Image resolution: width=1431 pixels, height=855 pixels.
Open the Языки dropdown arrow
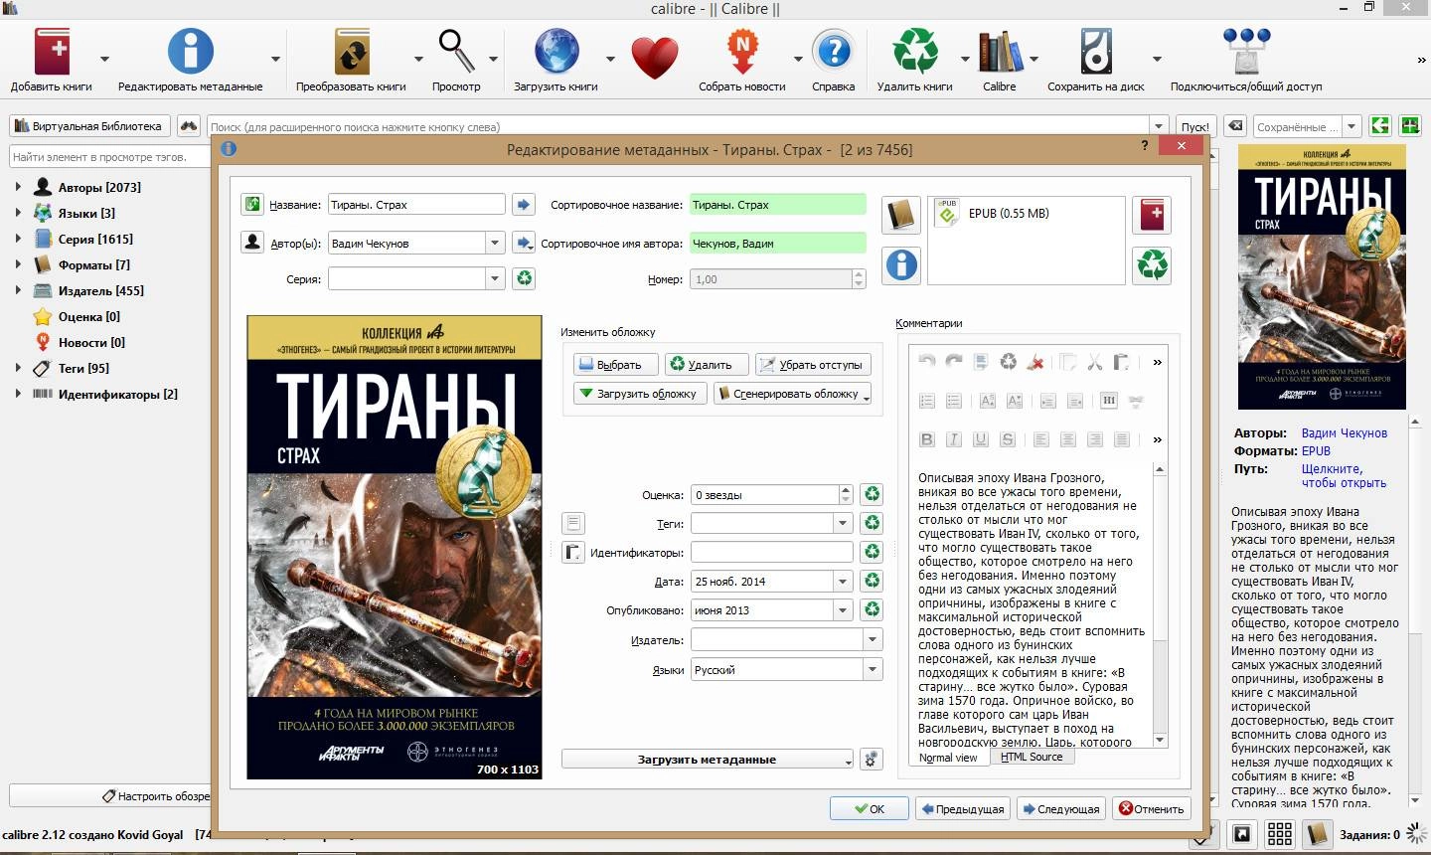[x=873, y=670]
